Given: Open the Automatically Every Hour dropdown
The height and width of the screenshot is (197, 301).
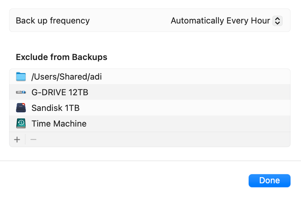Looking at the screenshot, I should pos(221,21).
